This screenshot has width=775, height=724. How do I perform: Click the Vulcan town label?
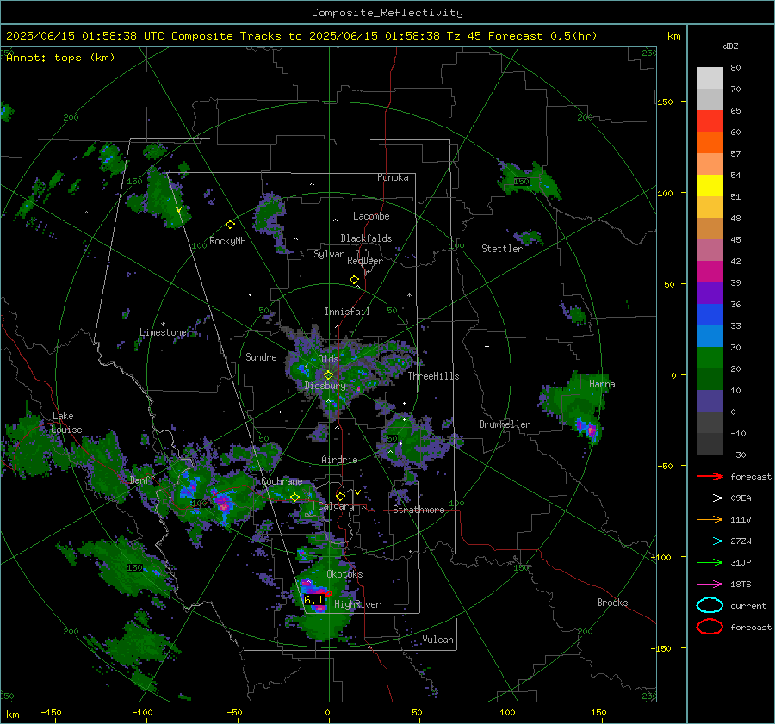coord(437,640)
